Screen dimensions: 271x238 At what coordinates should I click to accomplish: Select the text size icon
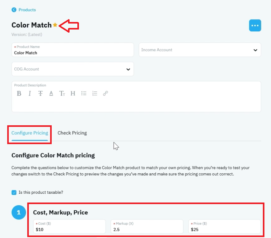click(x=62, y=93)
